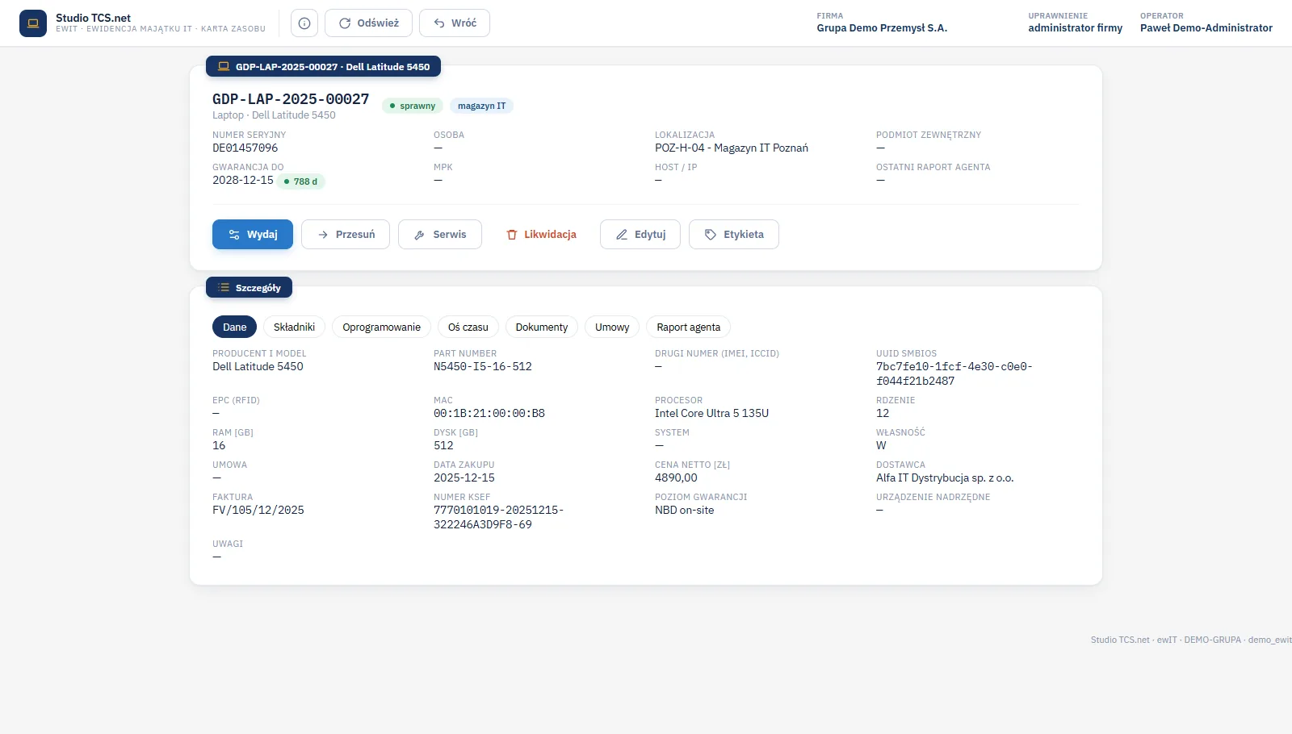Click purchase date 2025-12-15

tap(464, 478)
